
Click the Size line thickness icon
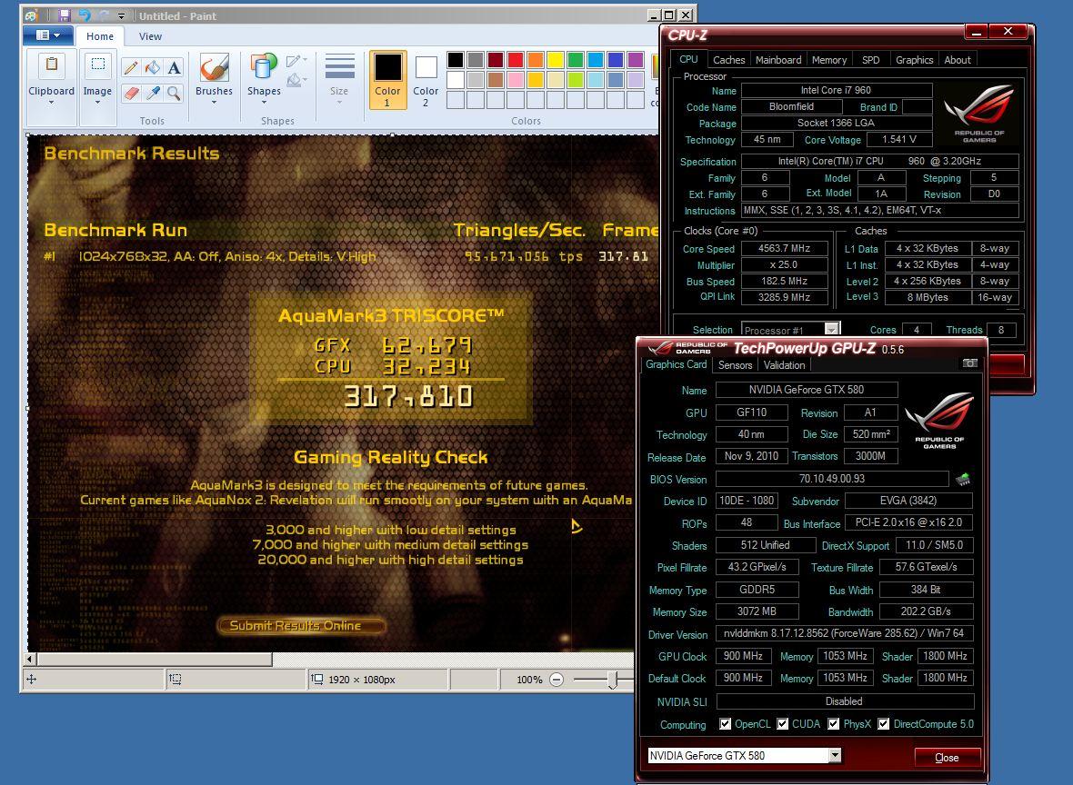[339, 67]
